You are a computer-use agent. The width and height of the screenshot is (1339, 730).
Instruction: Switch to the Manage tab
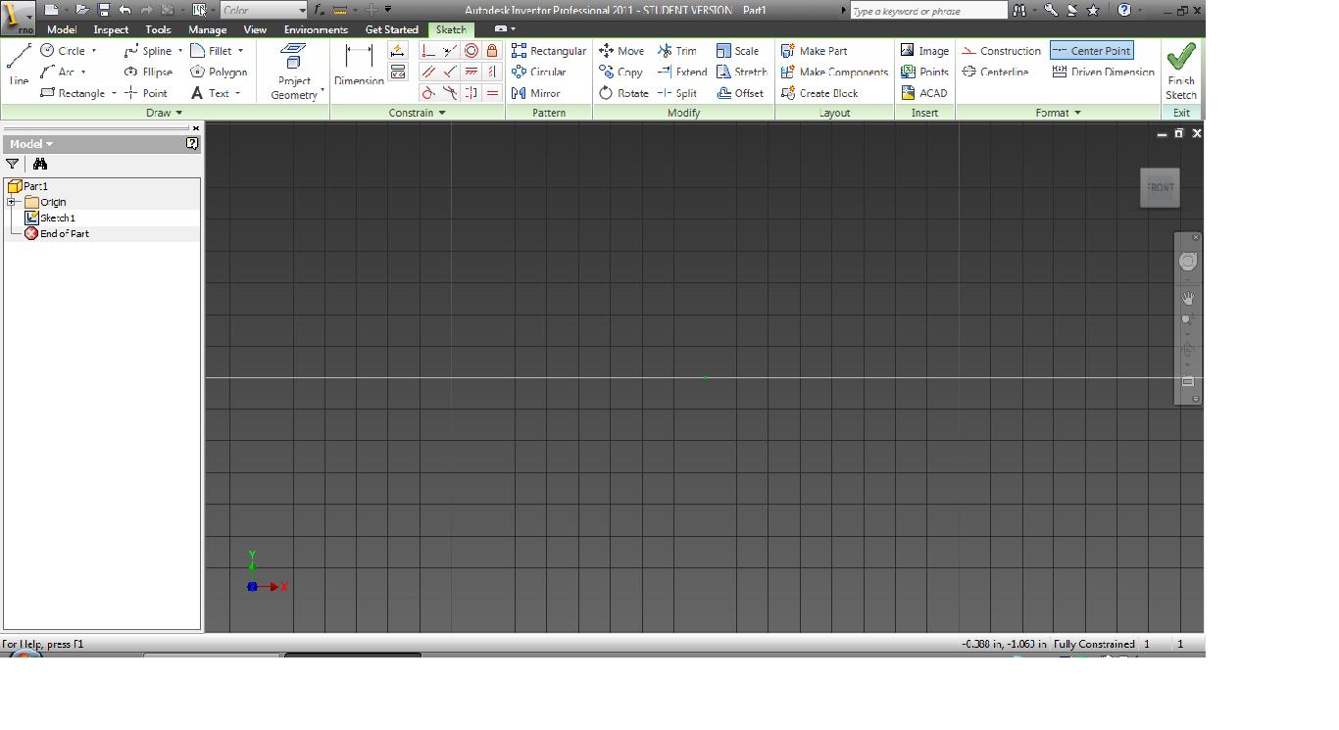[208, 29]
